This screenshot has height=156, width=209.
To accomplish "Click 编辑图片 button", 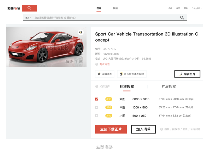I will tap(187, 74).
